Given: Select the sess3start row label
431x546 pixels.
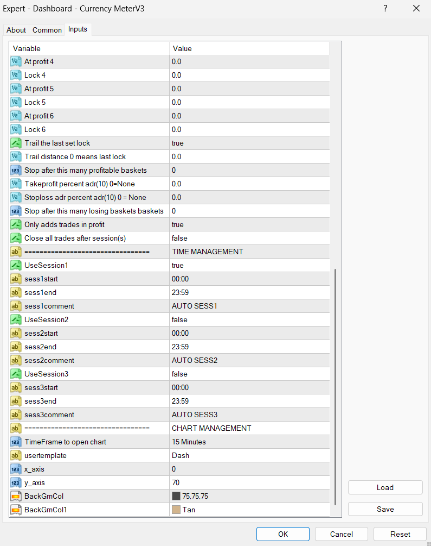Looking at the screenshot, I should click(x=41, y=387).
